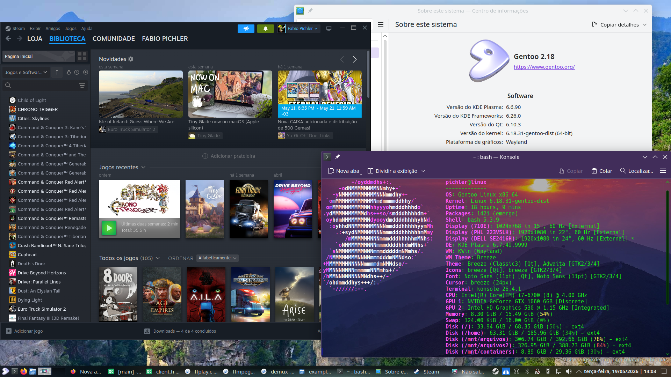Open the Jogos e Software filter dropdown
This screenshot has width=671, height=377.
tap(26, 72)
